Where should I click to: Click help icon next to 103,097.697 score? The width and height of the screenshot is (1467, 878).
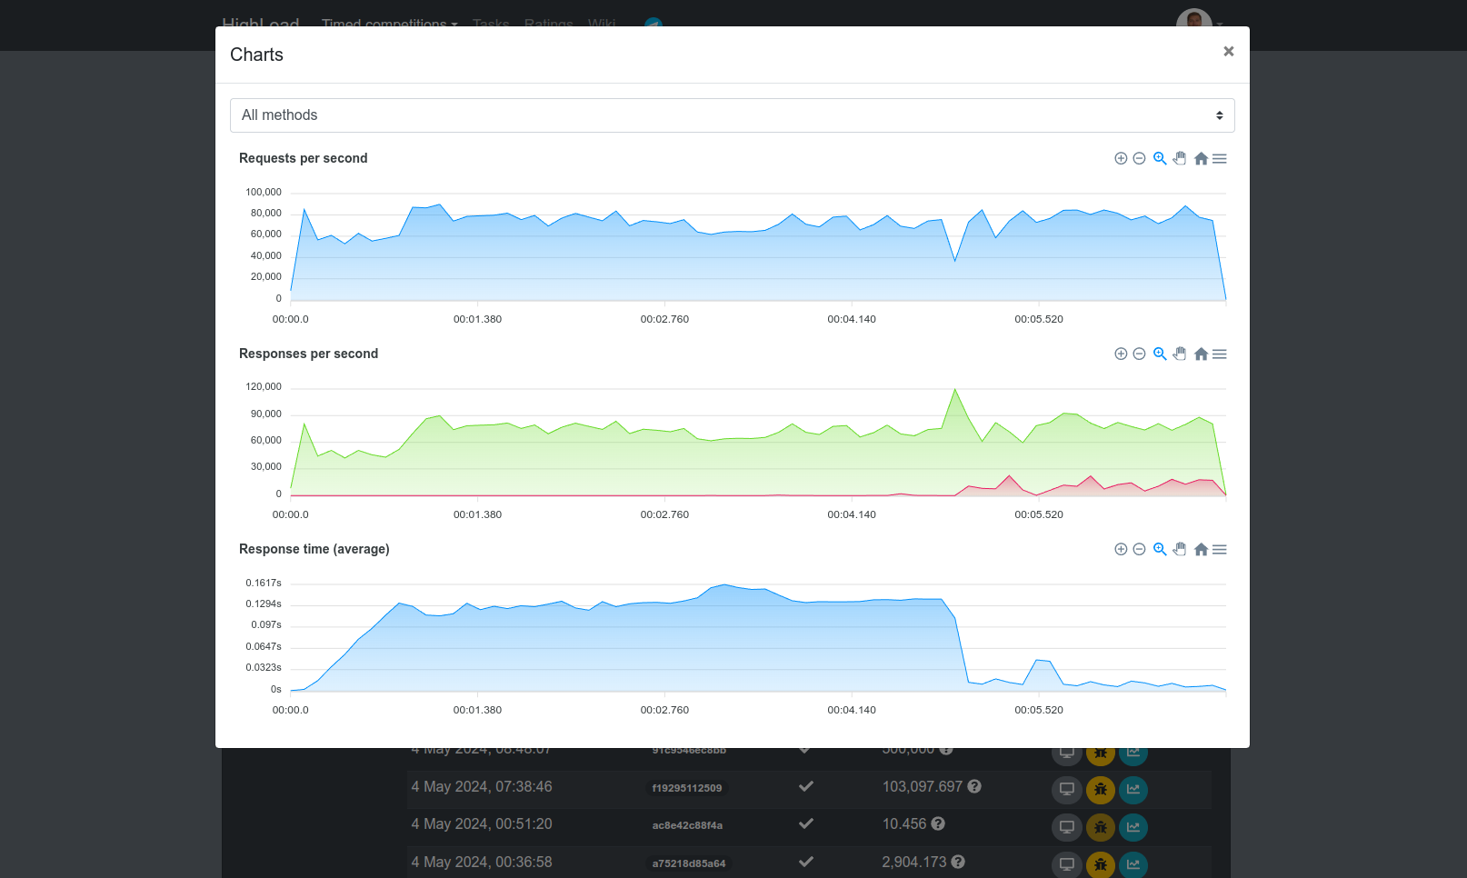974,786
